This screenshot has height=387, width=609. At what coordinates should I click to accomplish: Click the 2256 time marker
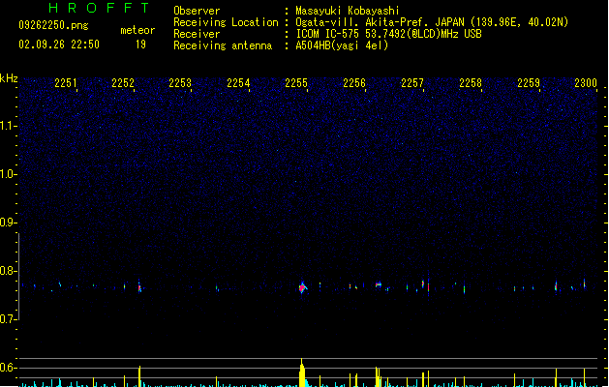click(x=354, y=83)
